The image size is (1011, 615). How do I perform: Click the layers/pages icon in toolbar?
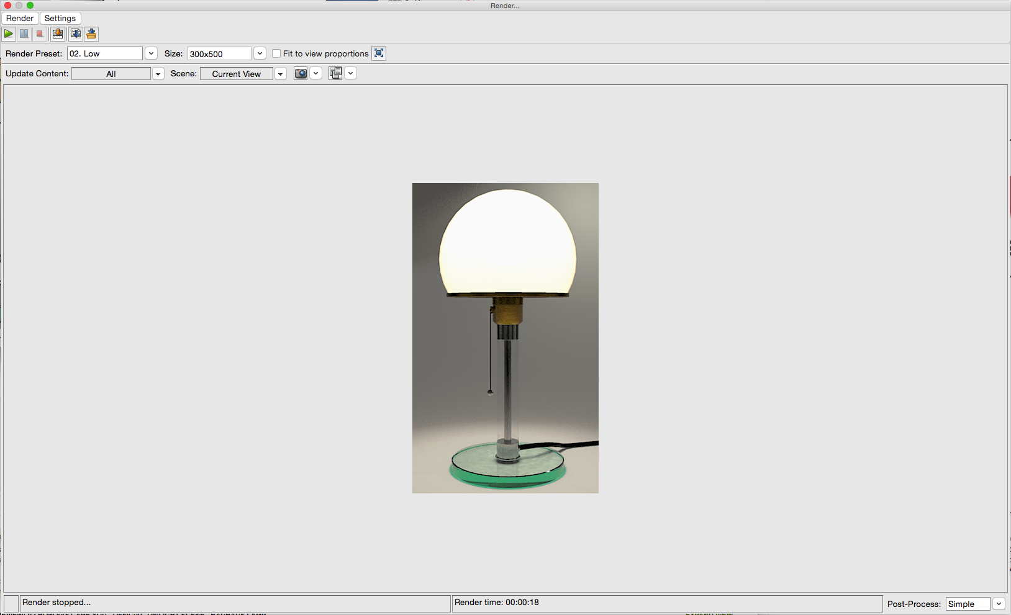[335, 73]
